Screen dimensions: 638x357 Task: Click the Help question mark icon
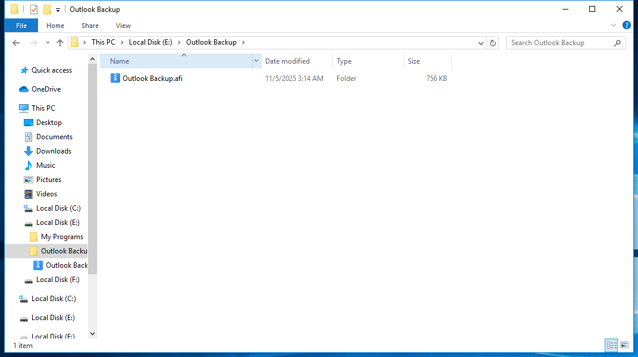pos(626,26)
